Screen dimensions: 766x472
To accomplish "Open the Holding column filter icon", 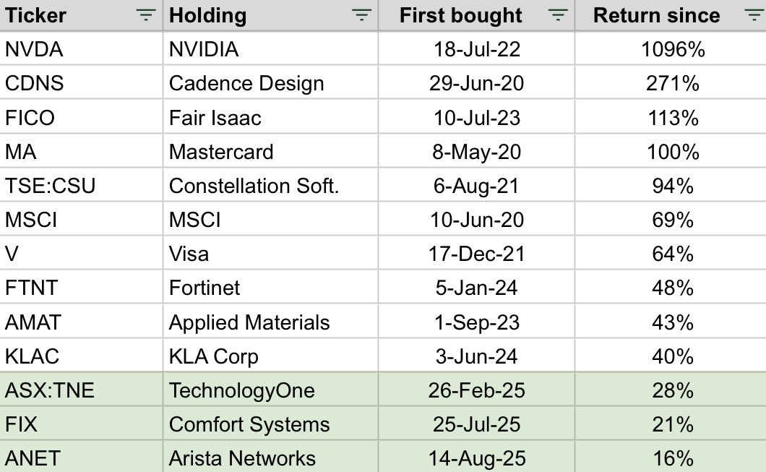I will (361, 16).
